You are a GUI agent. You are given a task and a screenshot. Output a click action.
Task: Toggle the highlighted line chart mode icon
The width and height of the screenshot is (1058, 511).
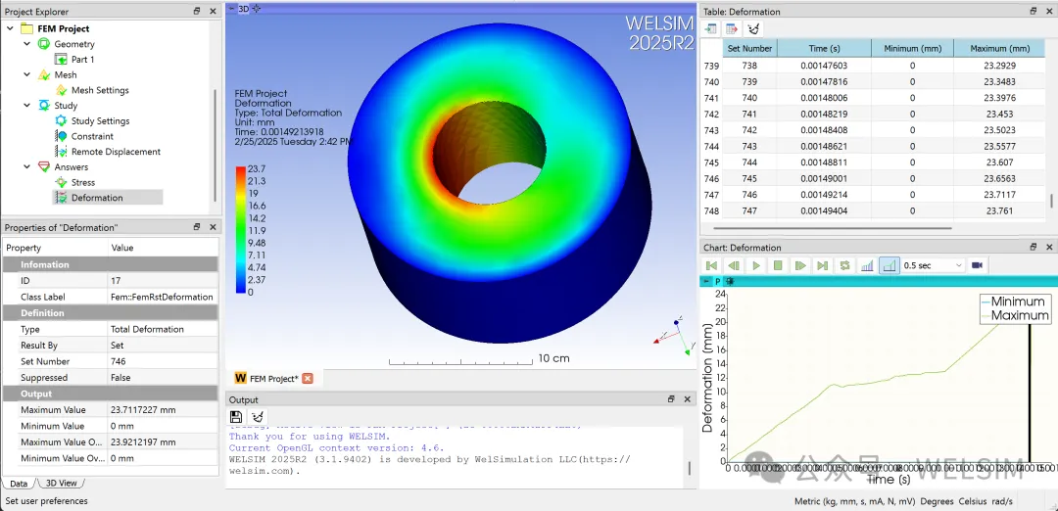click(890, 265)
